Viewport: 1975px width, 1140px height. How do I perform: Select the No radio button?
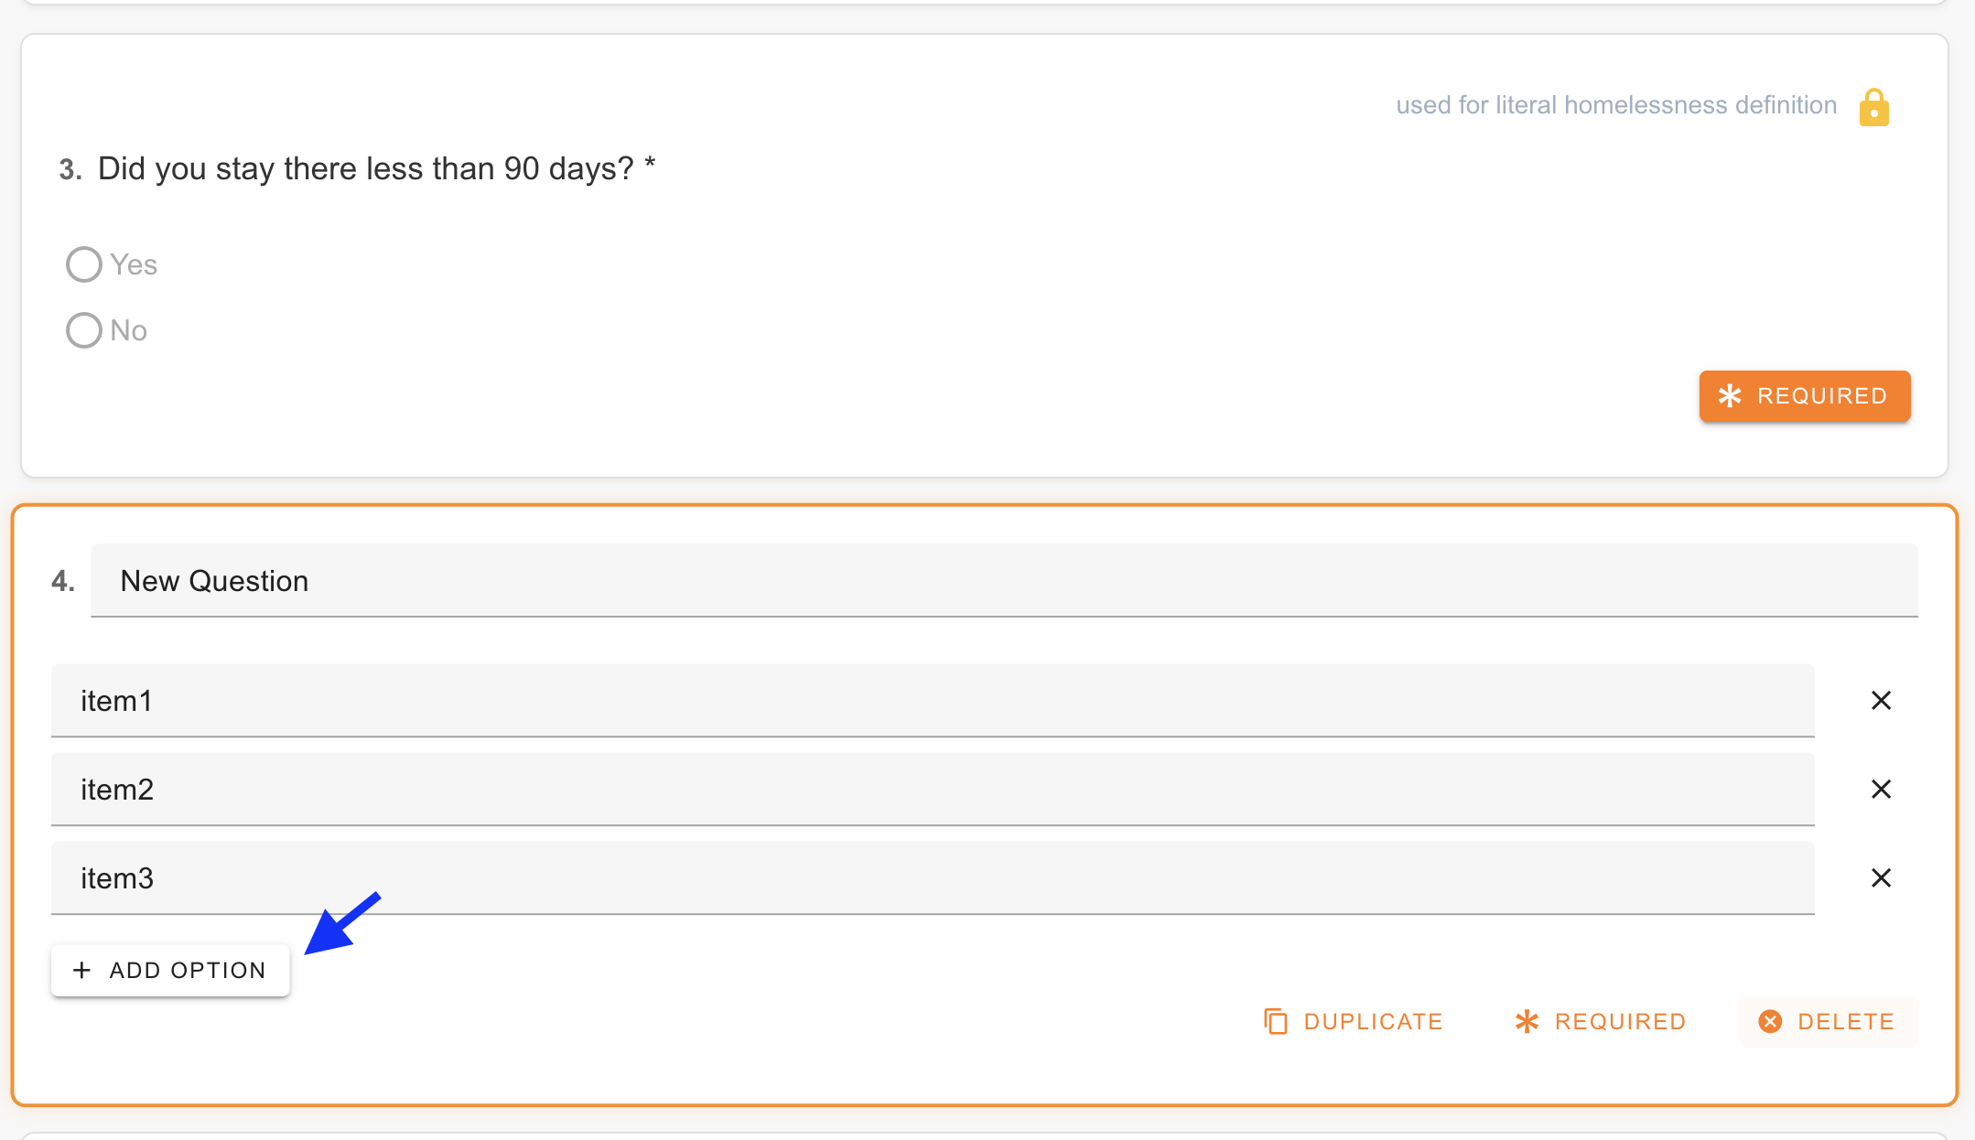83,330
